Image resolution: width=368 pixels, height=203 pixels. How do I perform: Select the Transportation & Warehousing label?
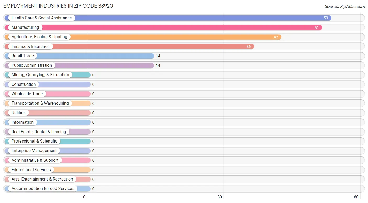(x=40, y=103)
